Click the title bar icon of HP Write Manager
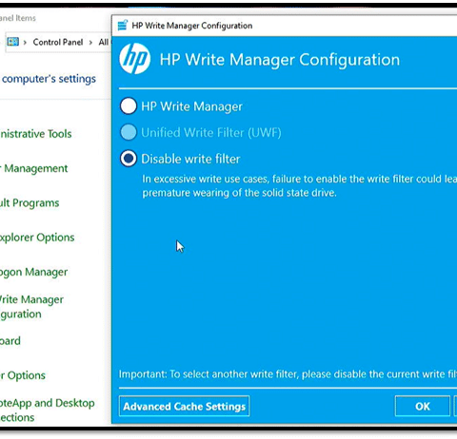This screenshot has height=439, width=457. click(123, 26)
